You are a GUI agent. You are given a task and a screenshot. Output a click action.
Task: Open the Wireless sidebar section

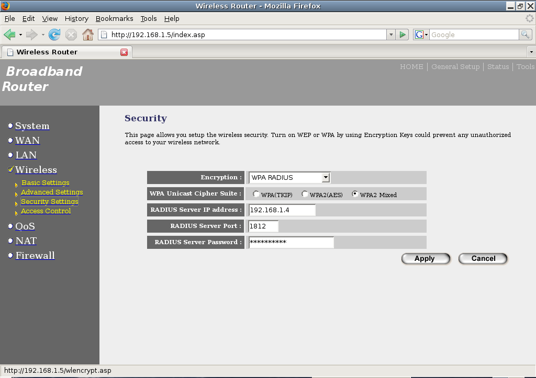36,170
